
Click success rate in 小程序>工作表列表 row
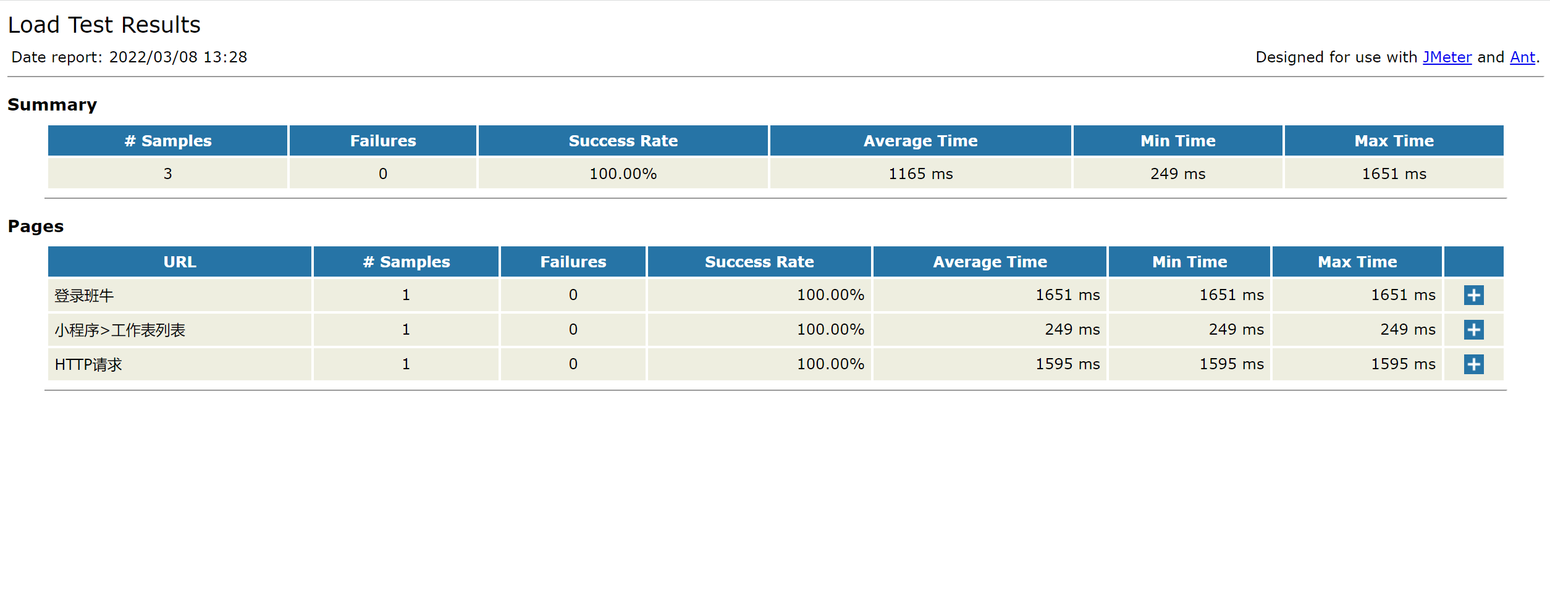[759, 330]
